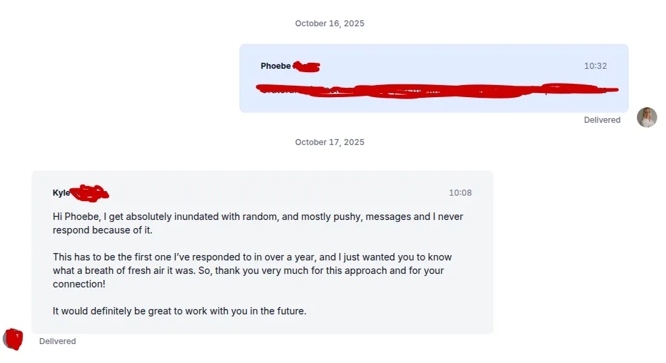
Task: Open the Kyle sender name link
Action: (x=61, y=193)
